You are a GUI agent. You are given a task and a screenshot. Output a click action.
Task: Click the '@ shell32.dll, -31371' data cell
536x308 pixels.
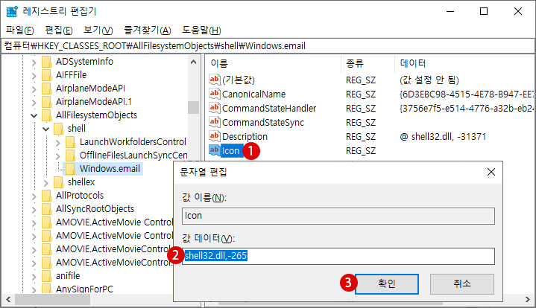pos(443,137)
